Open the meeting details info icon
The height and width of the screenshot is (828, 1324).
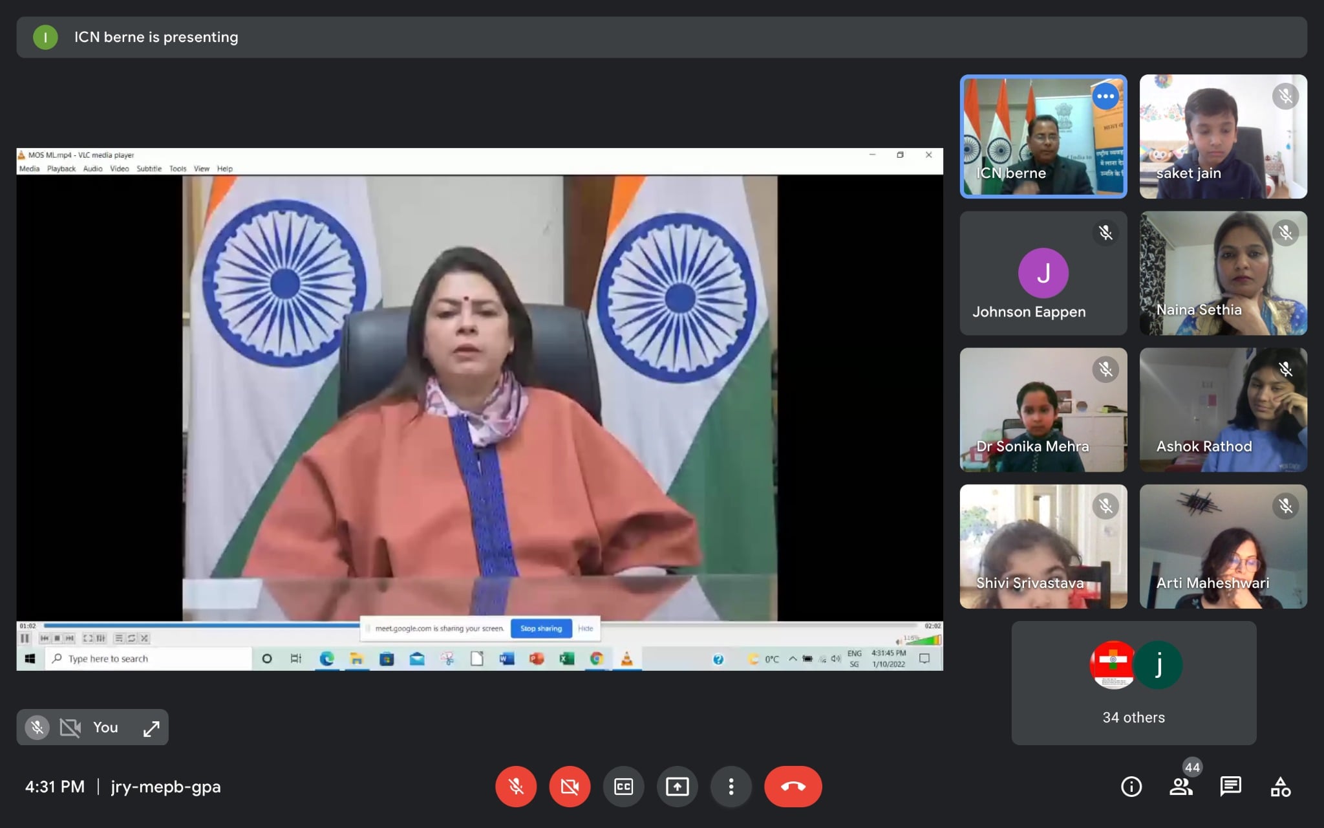coord(1131,787)
